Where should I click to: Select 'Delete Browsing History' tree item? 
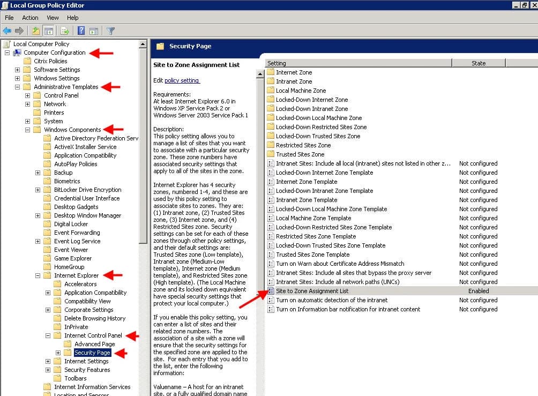[x=95, y=318]
